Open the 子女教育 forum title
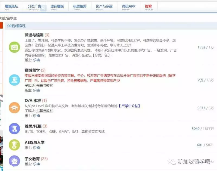Screen dimensions: 217x171 [32, 159]
